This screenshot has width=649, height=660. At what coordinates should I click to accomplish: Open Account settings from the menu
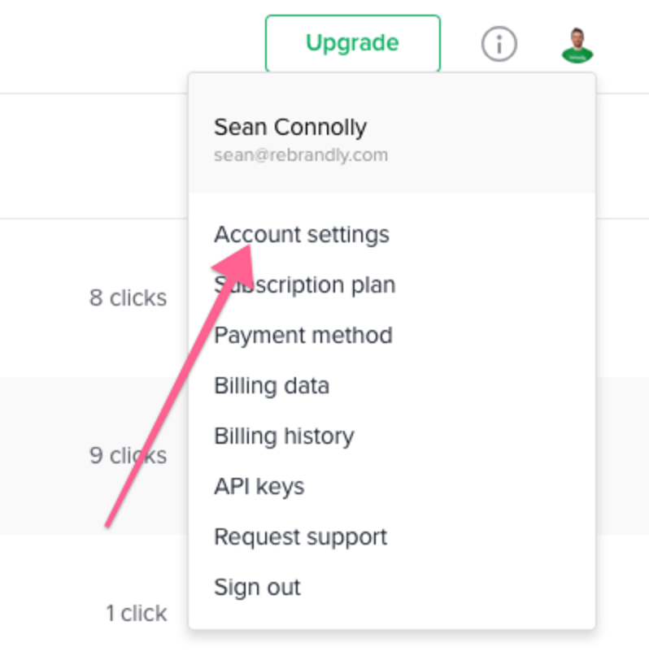pyautogui.click(x=302, y=234)
